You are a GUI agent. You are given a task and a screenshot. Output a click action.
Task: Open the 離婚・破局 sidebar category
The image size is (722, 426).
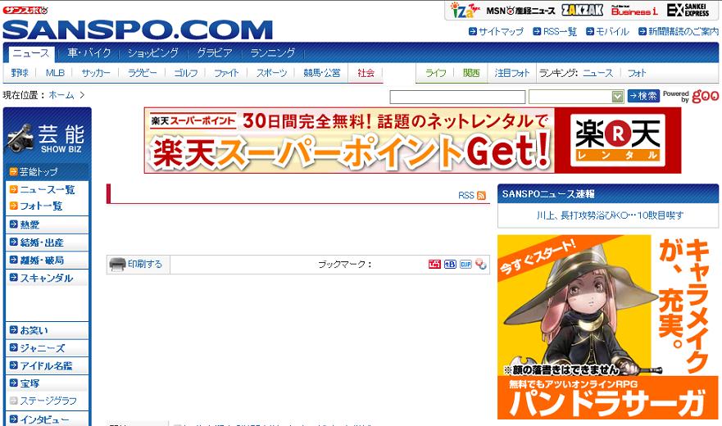click(x=42, y=260)
